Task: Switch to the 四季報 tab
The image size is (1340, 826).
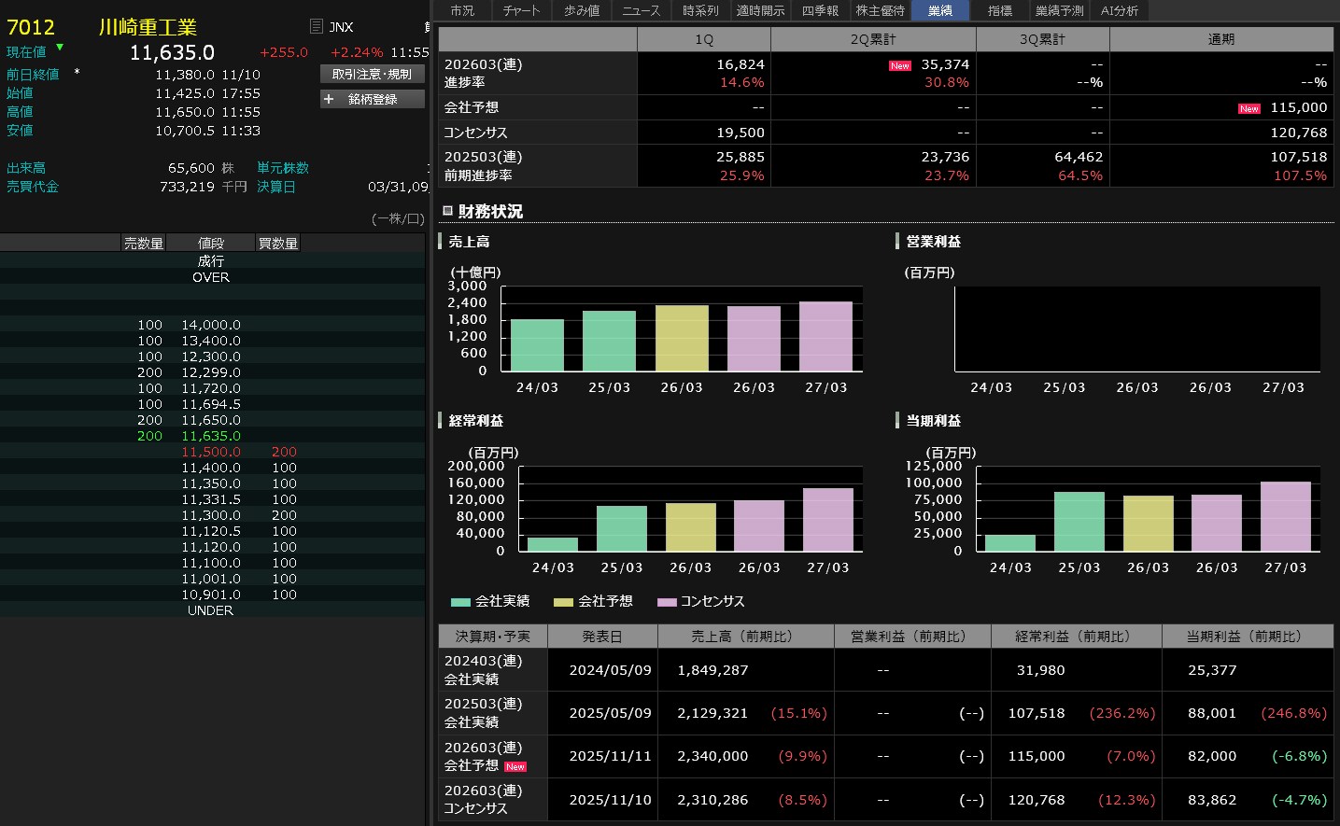Action: (x=820, y=10)
